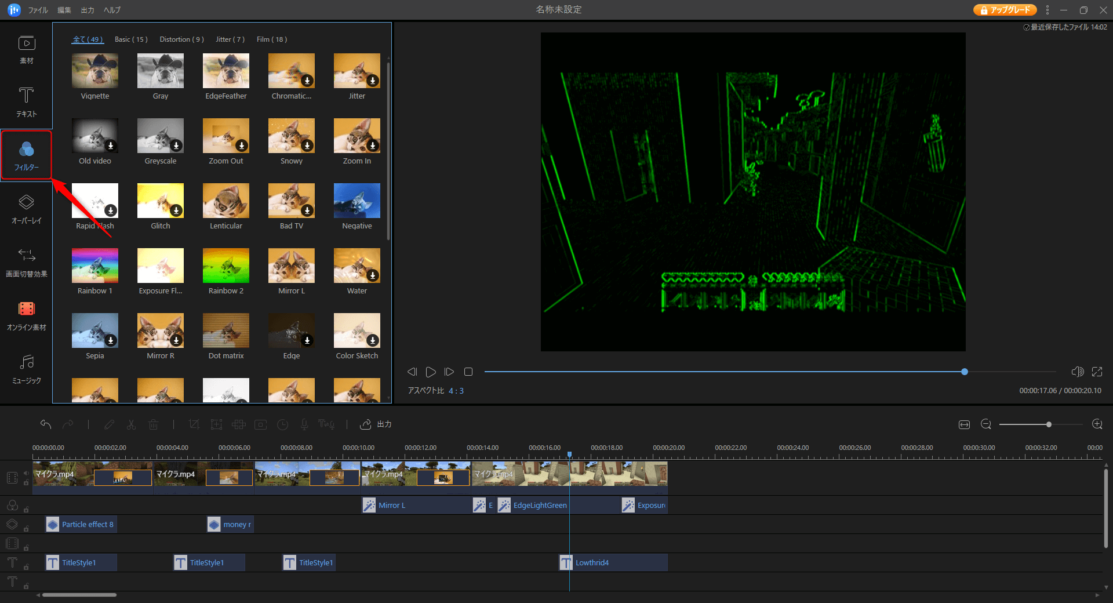1113x603 pixels.
Task: Toggle lock on the filter track
Action: (x=26, y=510)
